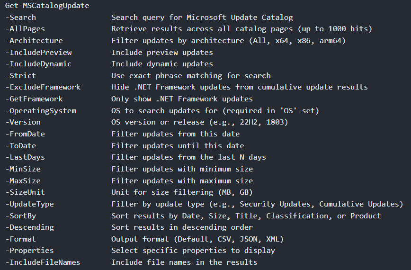
Task: Click the -Version parameter text
Action: click(x=23, y=122)
